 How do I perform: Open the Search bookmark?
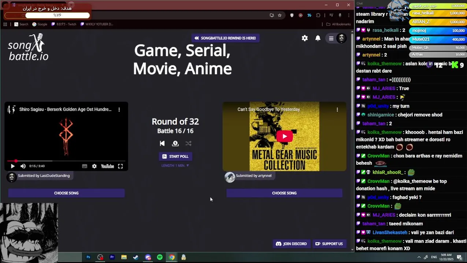[x=21, y=24]
